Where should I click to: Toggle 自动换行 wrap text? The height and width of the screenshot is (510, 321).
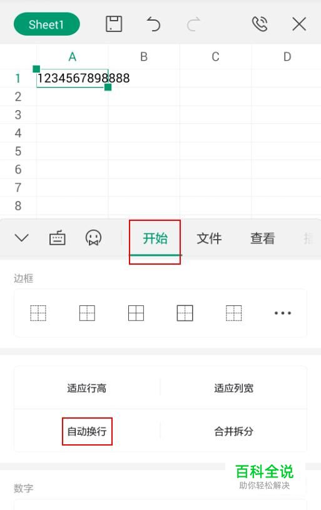87,432
